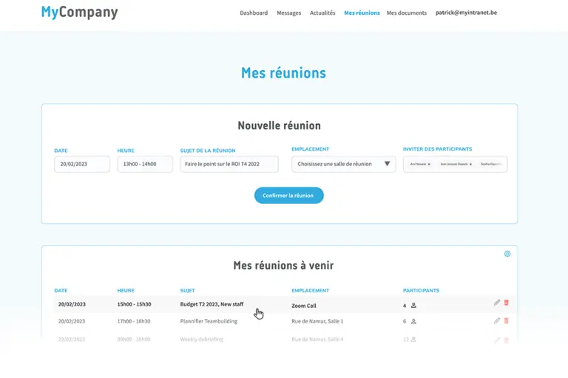Go to Dashboard in top navigation
Screen dimensions: 568x378
pos(254,13)
